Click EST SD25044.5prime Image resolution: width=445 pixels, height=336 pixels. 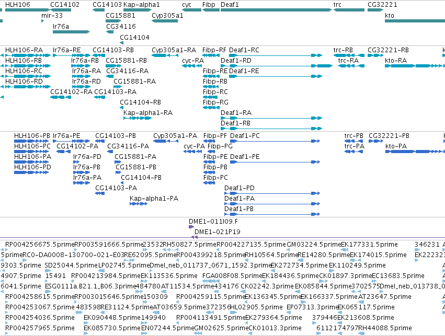pyautogui.click(x=71, y=265)
